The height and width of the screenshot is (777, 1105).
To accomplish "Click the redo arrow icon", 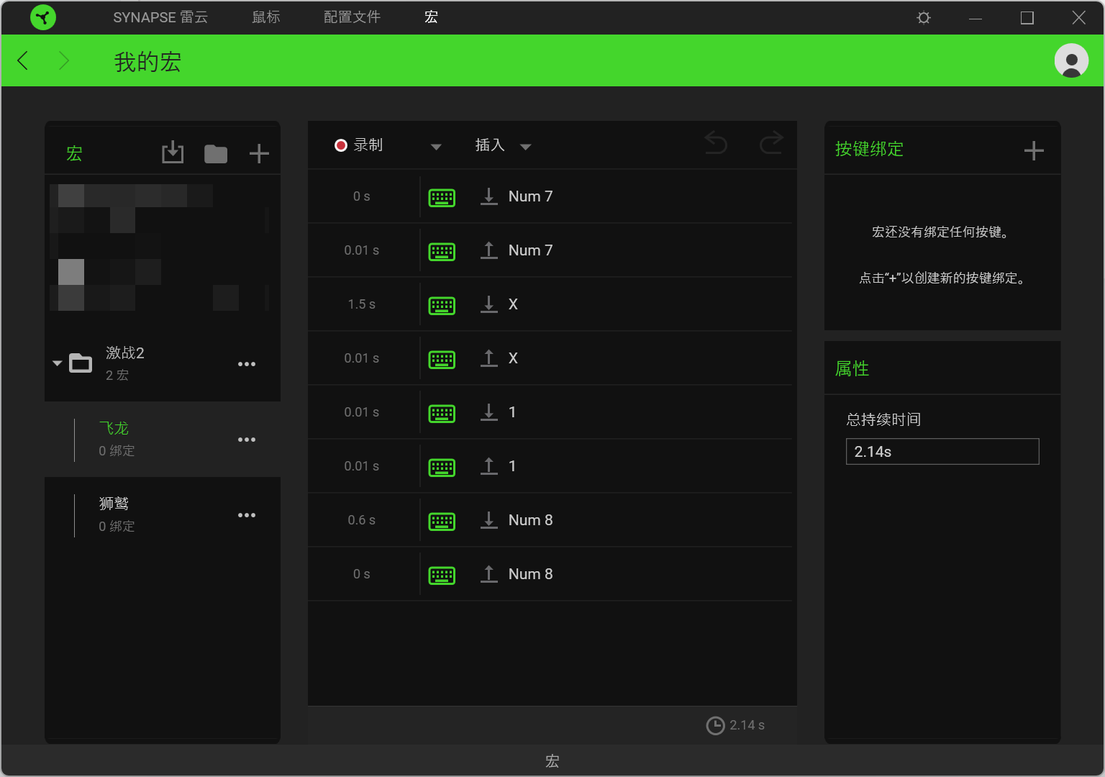I will 771,143.
